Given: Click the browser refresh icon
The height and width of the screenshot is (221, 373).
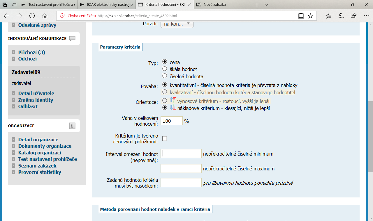Looking at the screenshot, I should click(32, 16).
